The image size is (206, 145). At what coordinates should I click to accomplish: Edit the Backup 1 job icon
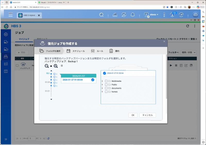coord(186,65)
